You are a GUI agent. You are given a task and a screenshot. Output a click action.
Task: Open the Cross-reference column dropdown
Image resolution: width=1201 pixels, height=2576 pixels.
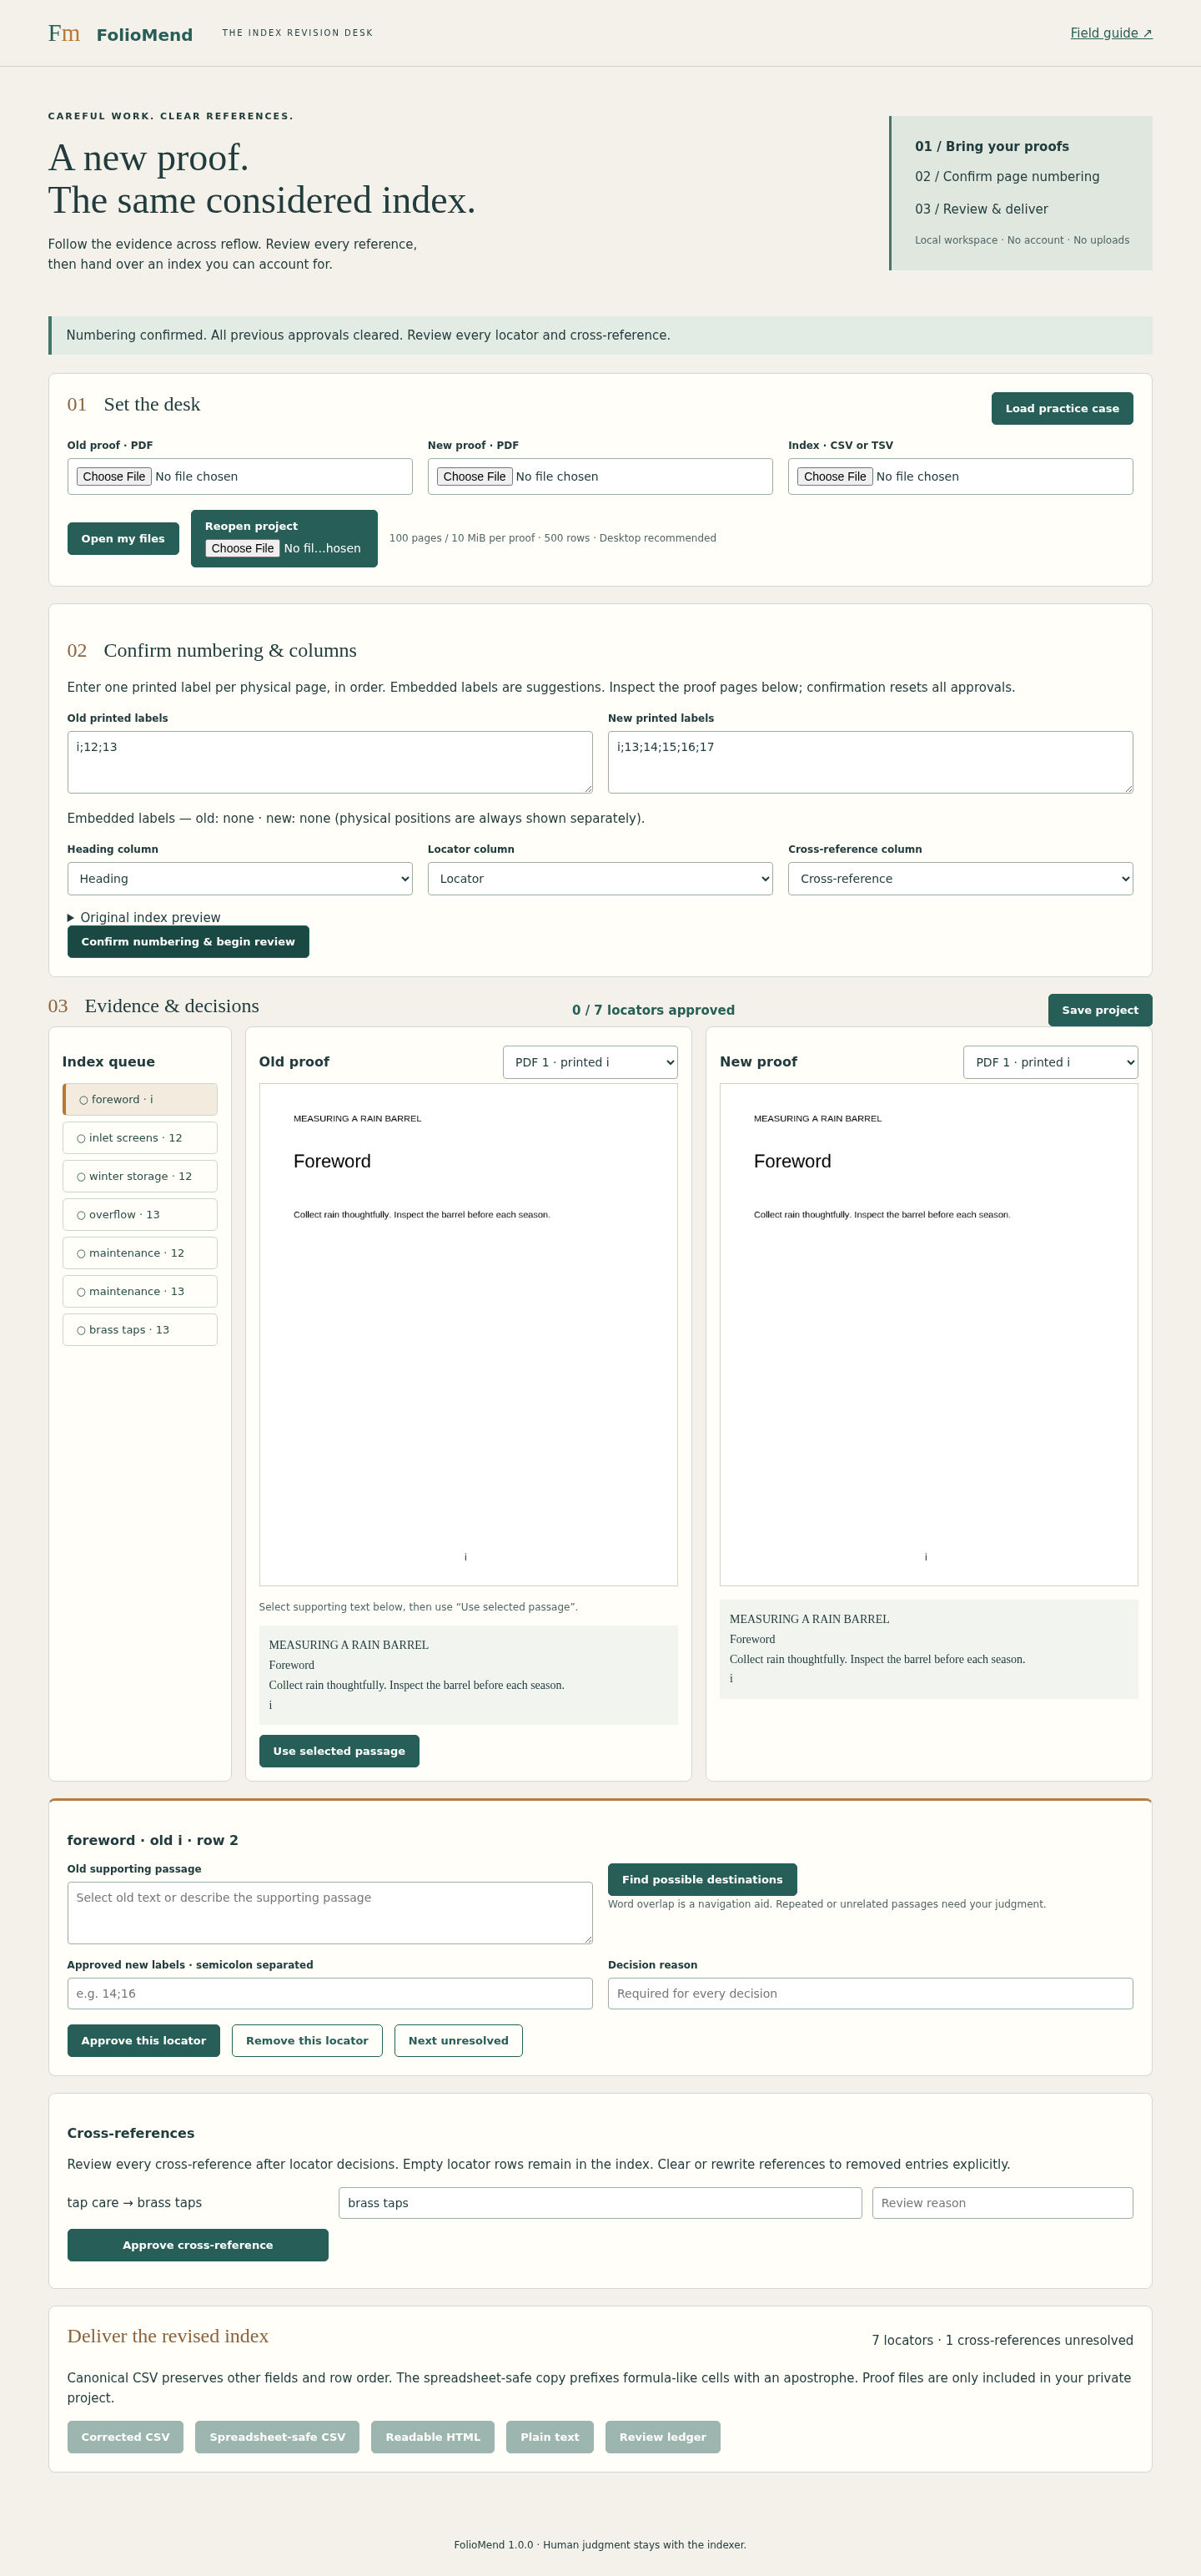point(960,878)
